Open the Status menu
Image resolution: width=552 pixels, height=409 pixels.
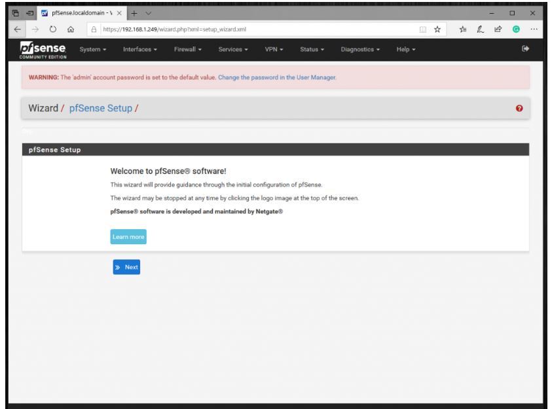pos(312,49)
